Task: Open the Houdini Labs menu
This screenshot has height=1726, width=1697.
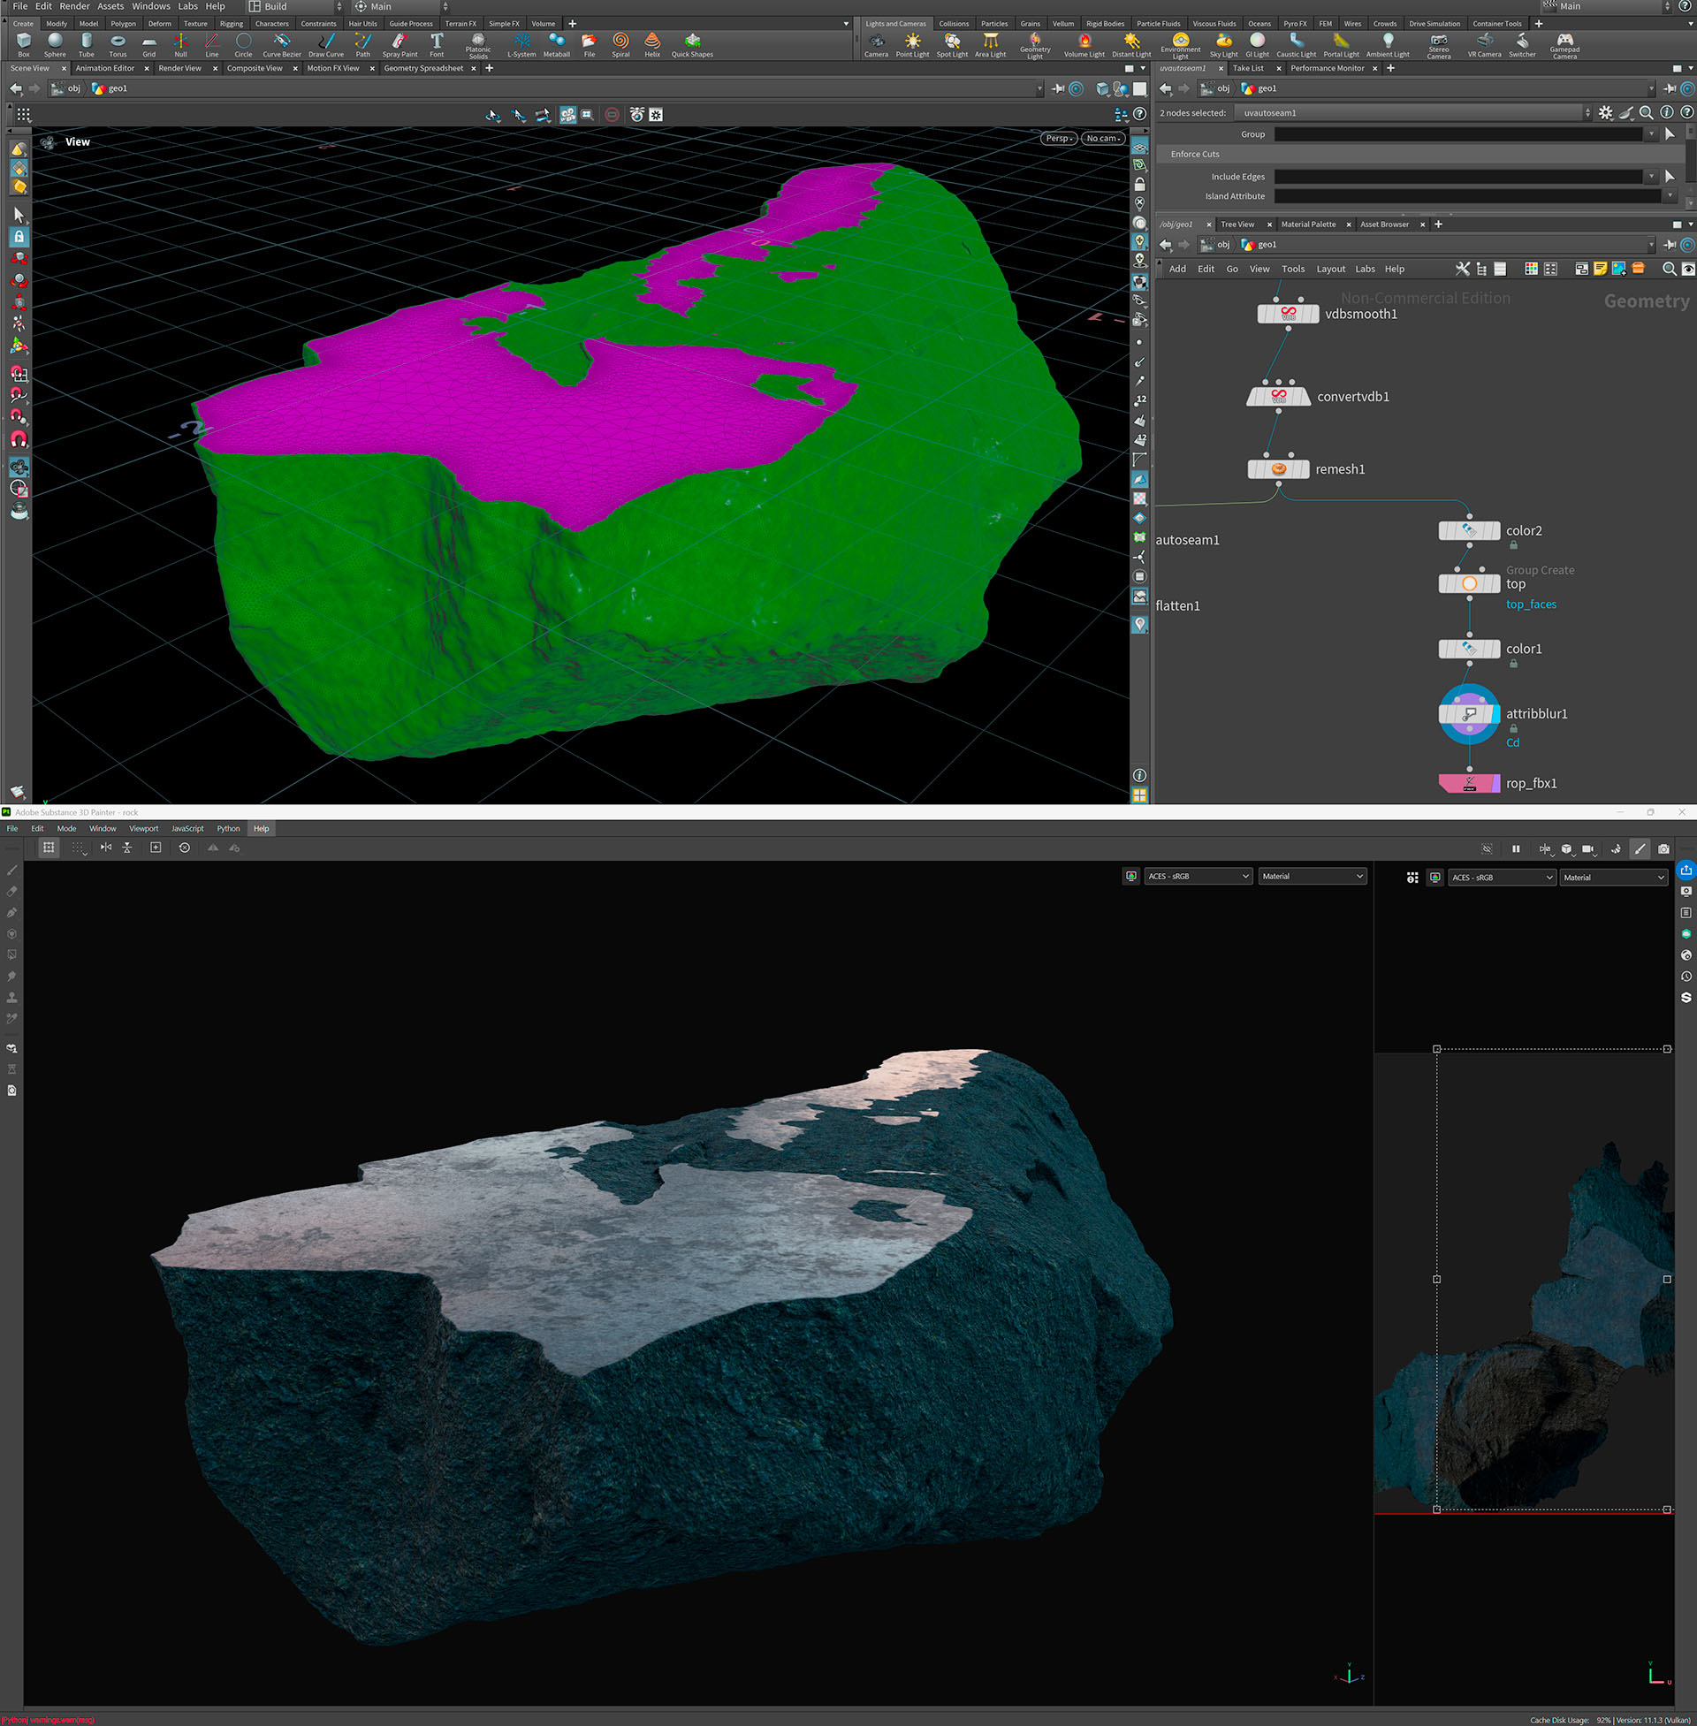Action: (x=188, y=6)
